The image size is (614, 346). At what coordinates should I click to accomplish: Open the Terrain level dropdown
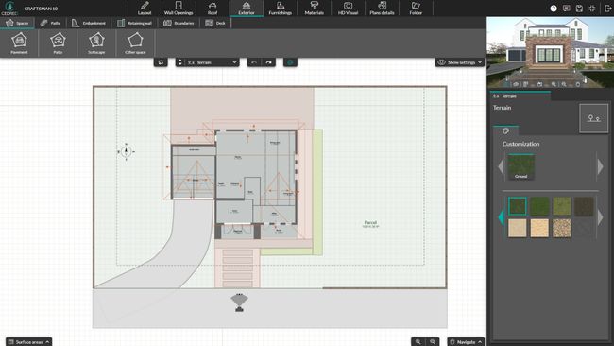coord(208,62)
